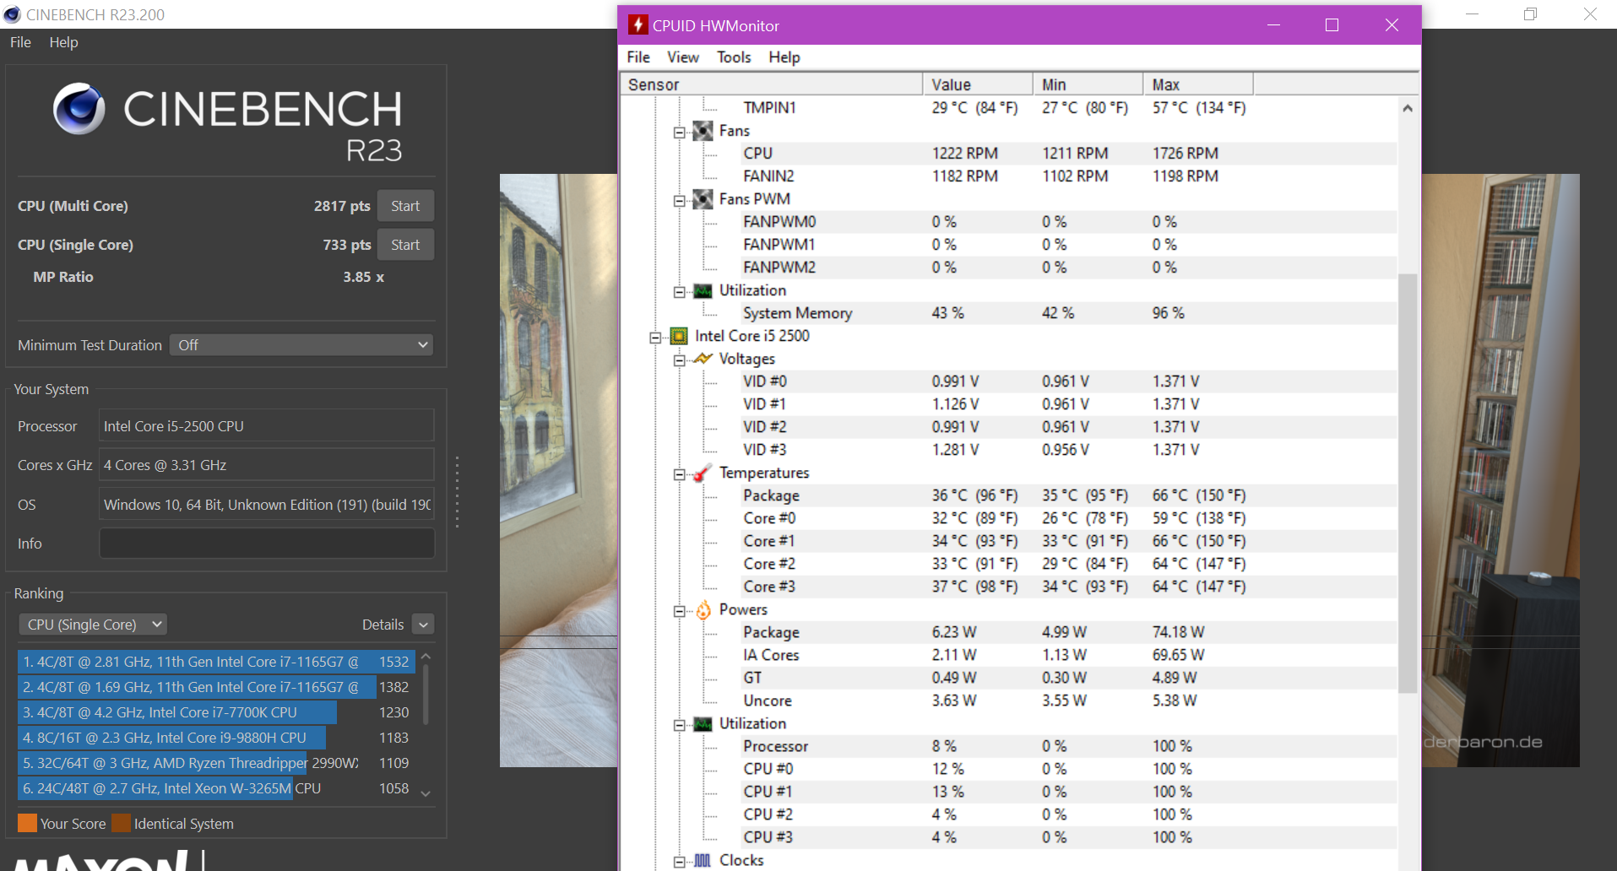Image resolution: width=1617 pixels, height=871 pixels.
Task: Collapse the Powers tree node
Action: pos(679,611)
